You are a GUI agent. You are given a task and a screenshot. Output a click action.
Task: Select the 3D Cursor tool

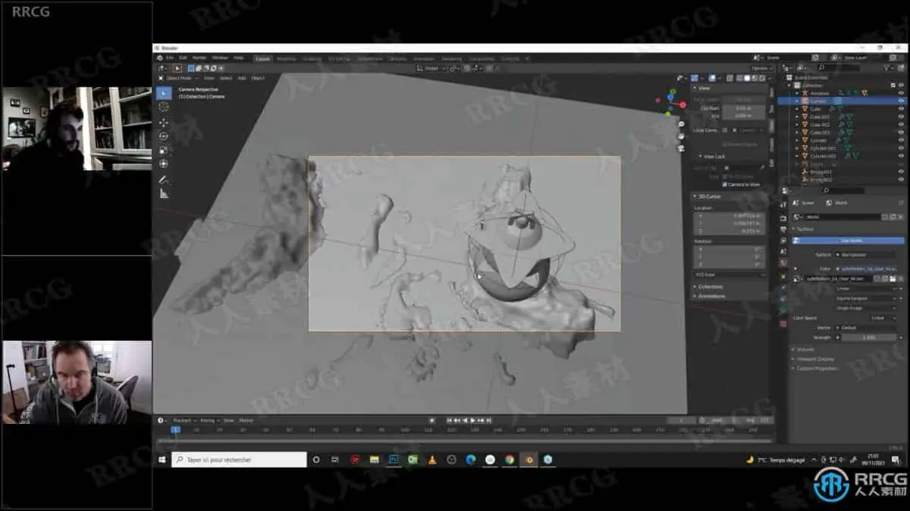(163, 107)
